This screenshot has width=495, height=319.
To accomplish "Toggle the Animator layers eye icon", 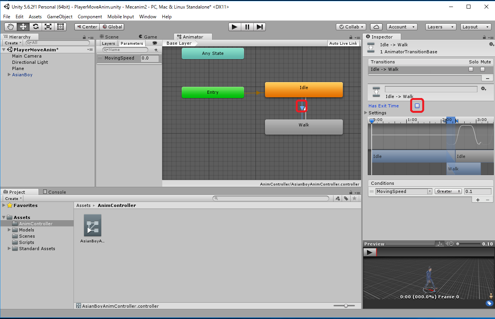I will click(154, 43).
